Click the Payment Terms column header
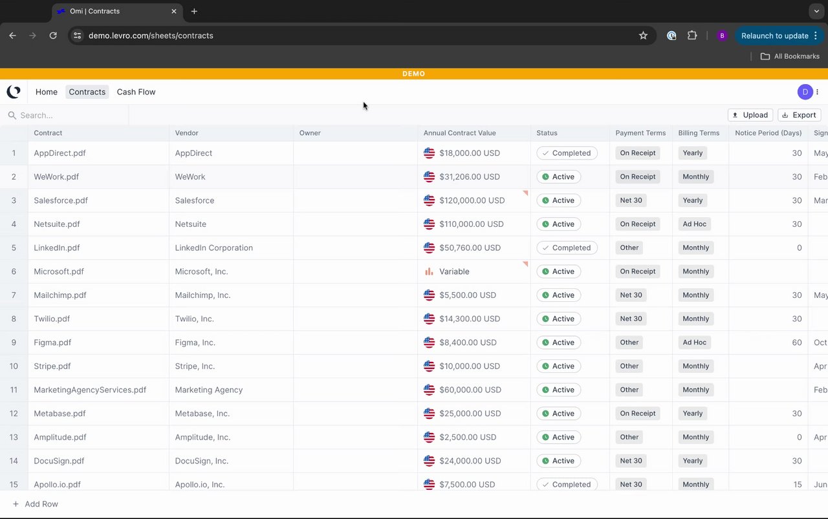This screenshot has height=519, width=828. 640,133
